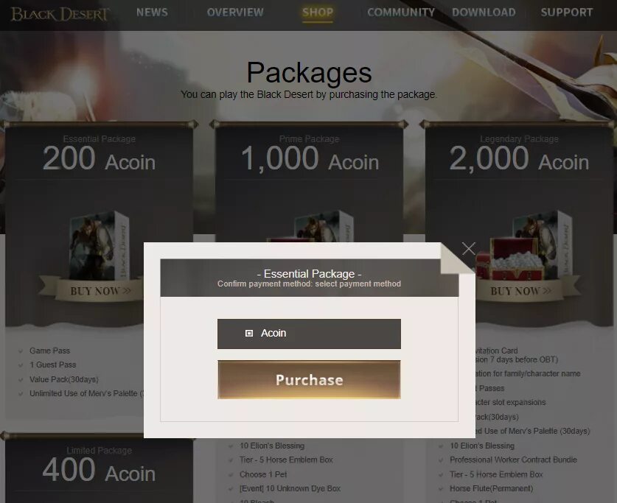Click the Essential Package box art image
The image size is (617, 503).
click(x=100, y=245)
